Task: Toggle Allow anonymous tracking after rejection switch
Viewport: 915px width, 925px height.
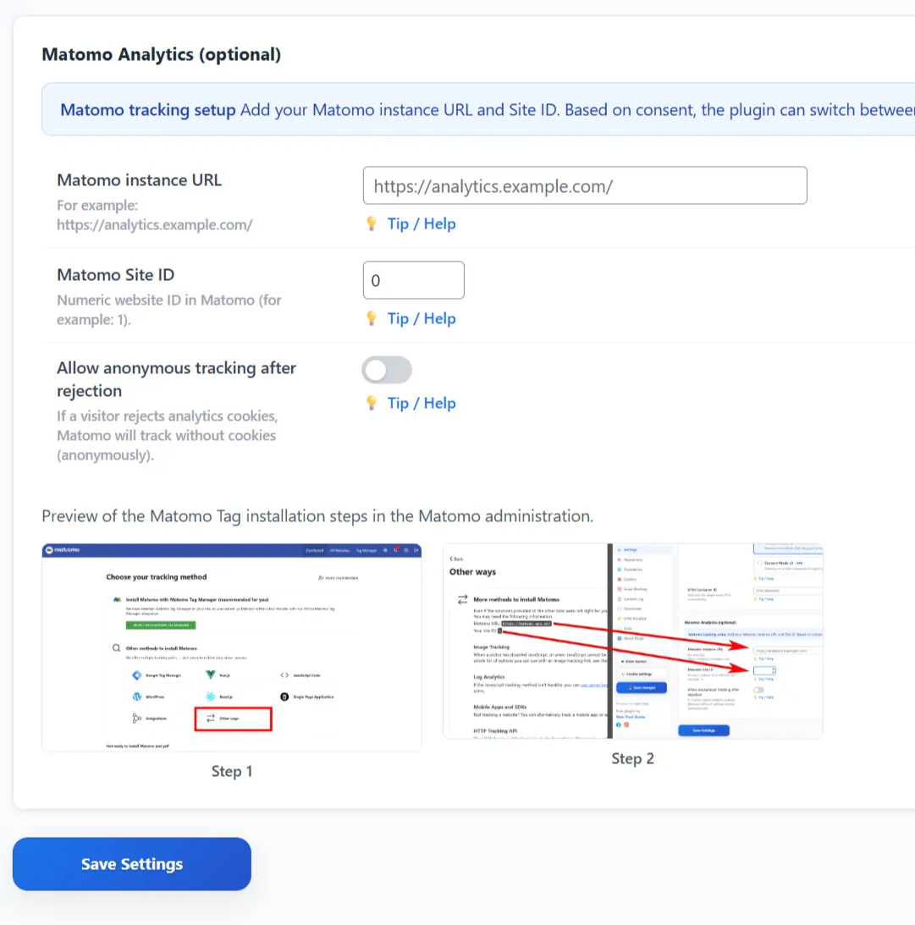Action: [x=387, y=370]
